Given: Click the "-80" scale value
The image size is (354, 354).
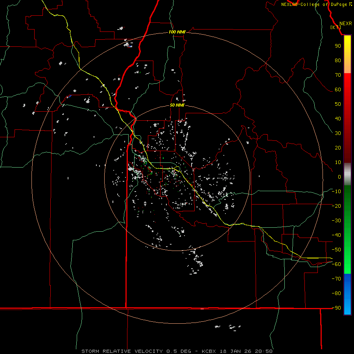Looking at the screenshot, I should point(336,293).
